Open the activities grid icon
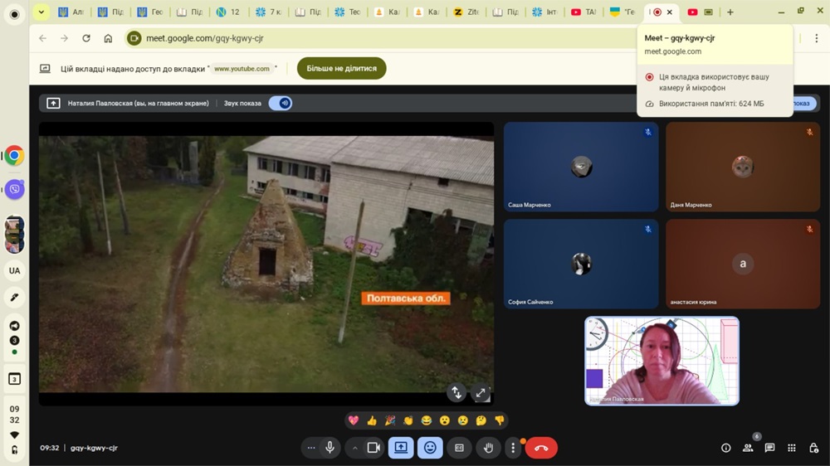The width and height of the screenshot is (830, 466). [792, 448]
